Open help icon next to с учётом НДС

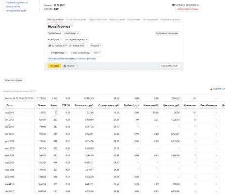(66, 53)
